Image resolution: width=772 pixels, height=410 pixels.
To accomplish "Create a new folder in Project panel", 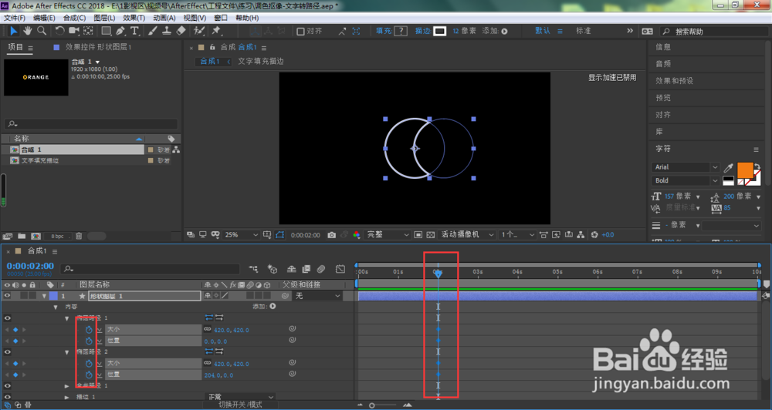I will pos(22,237).
